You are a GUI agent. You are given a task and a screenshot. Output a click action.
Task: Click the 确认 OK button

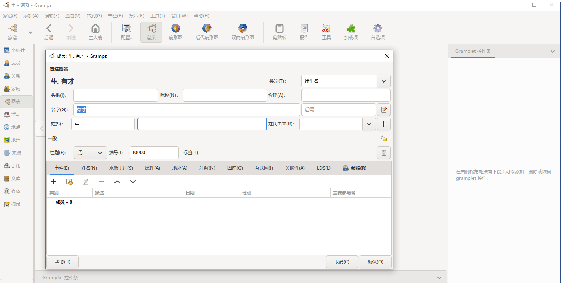[375, 262]
